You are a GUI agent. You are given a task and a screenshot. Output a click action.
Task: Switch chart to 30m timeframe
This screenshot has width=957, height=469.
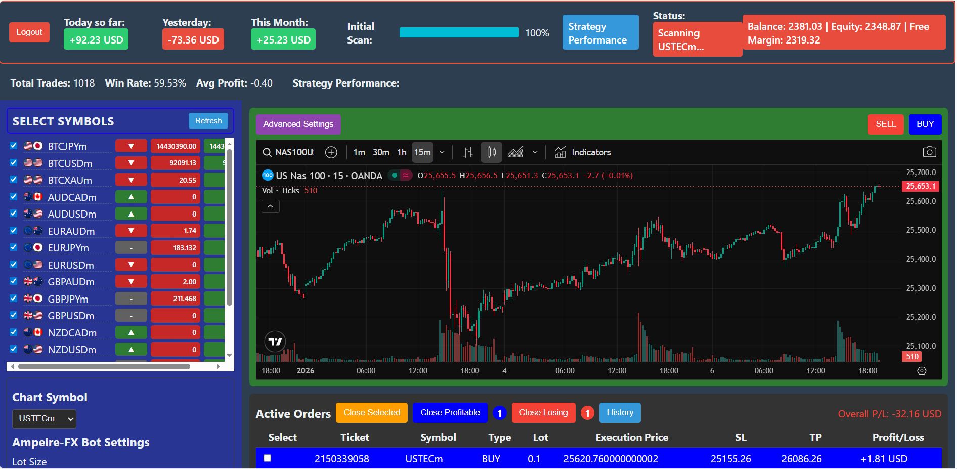pyautogui.click(x=381, y=152)
